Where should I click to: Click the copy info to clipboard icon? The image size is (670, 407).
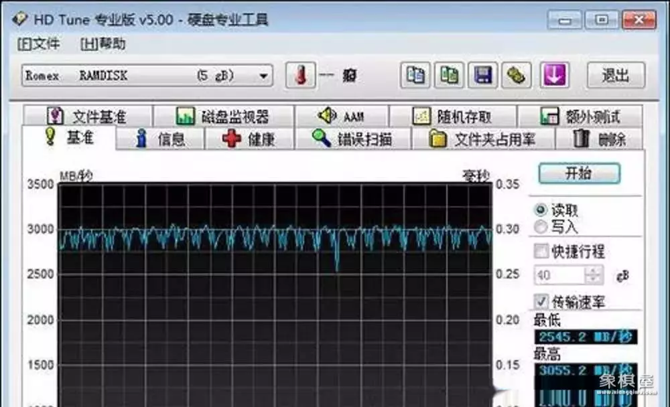tap(415, 75)
